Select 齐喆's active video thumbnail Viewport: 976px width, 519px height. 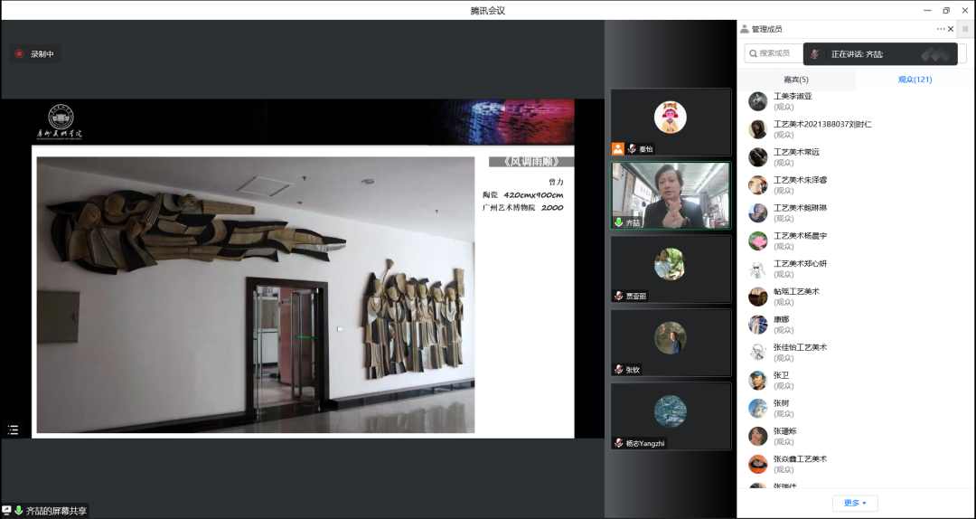(x=671, y=196)
